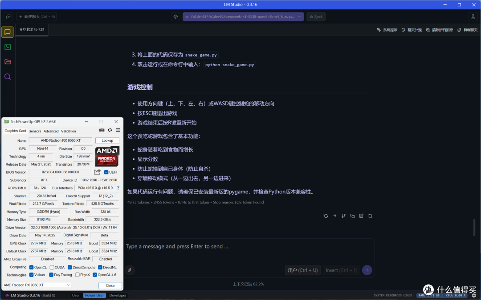Toggle the DirectML checkbox

click(100, 267)
